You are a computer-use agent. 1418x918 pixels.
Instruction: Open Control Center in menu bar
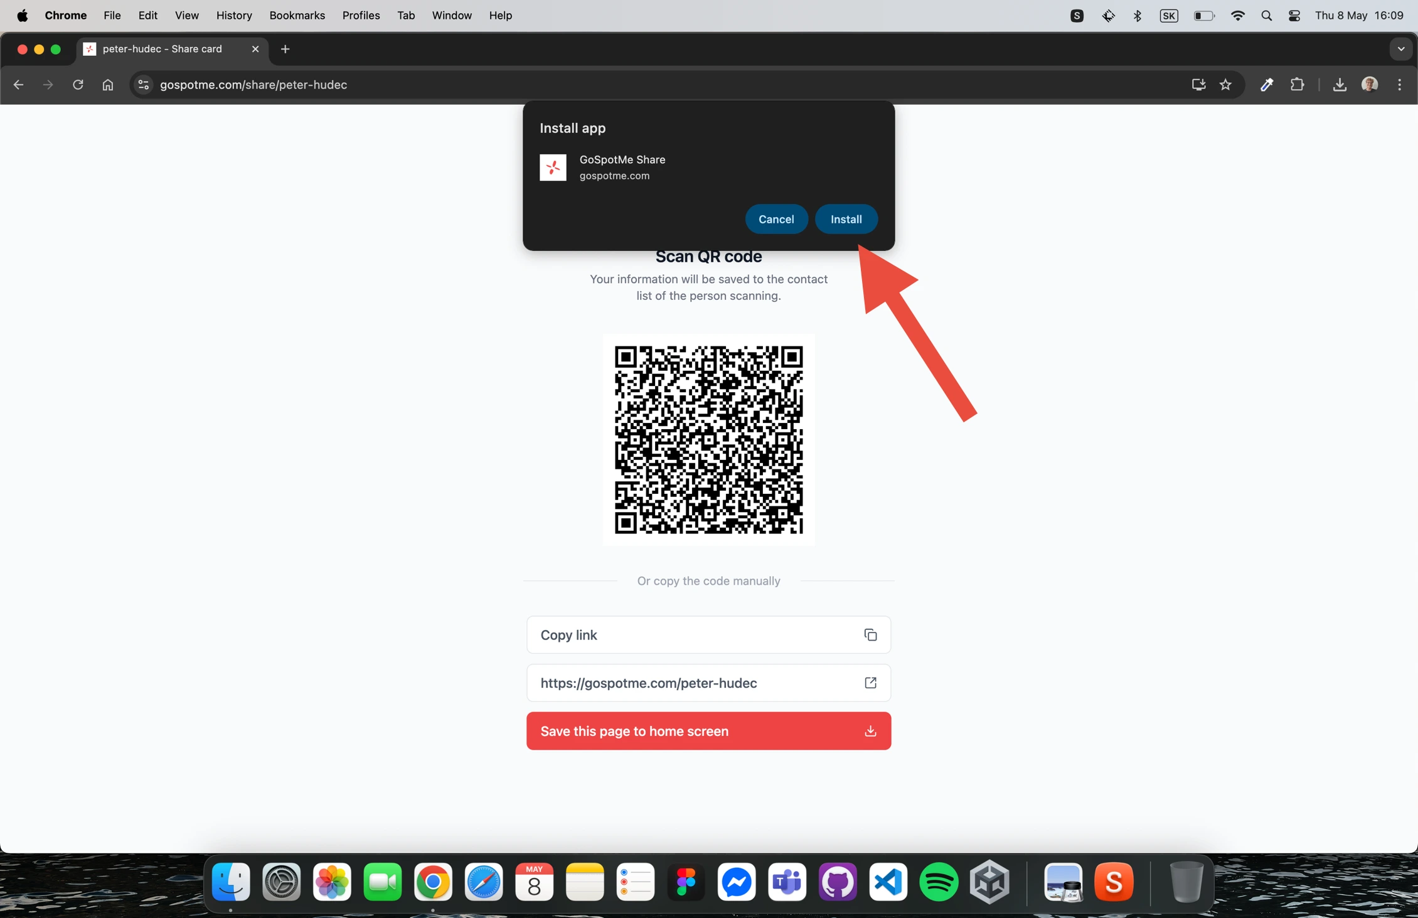pos(1294,16)
